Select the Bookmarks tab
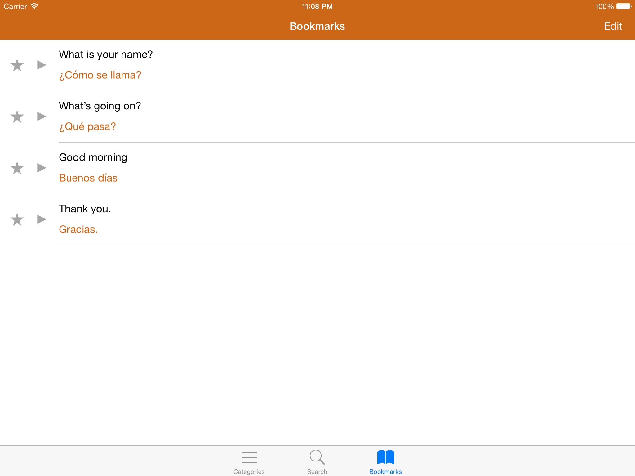Viewport: 635px width, 476px height. pos(385,462)
